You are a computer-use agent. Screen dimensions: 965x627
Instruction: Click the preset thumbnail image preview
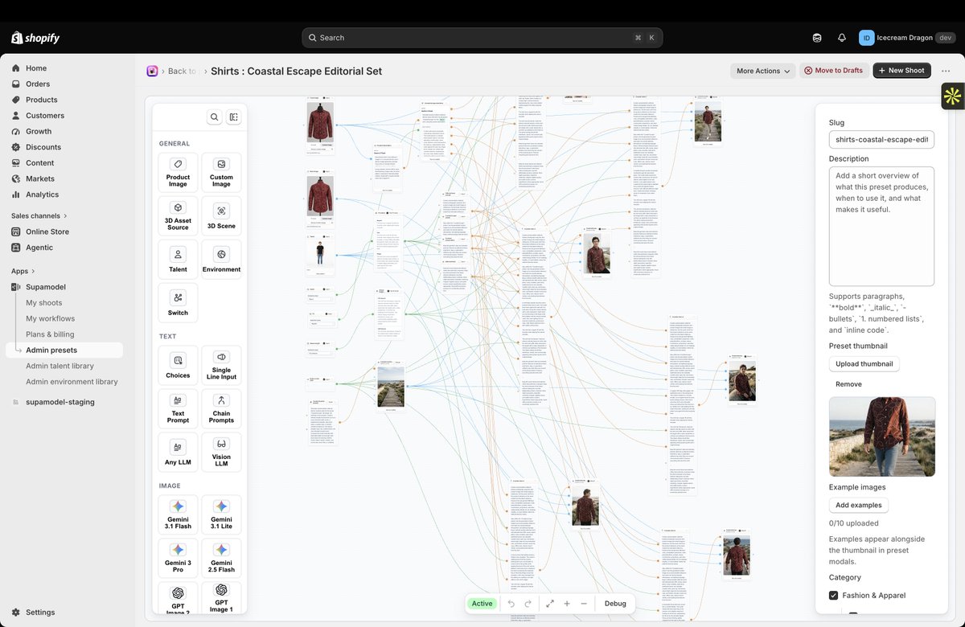tap(882, 436)
